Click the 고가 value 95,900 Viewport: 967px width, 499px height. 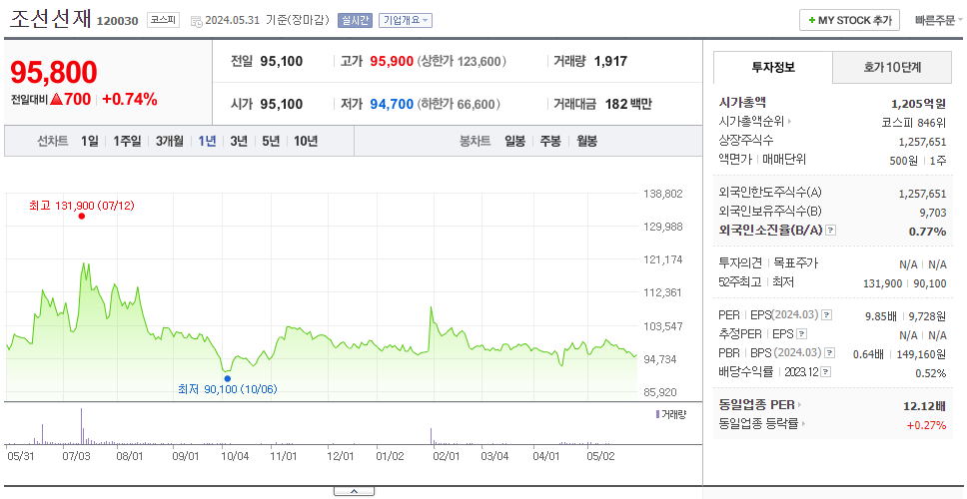pos(392,62)
